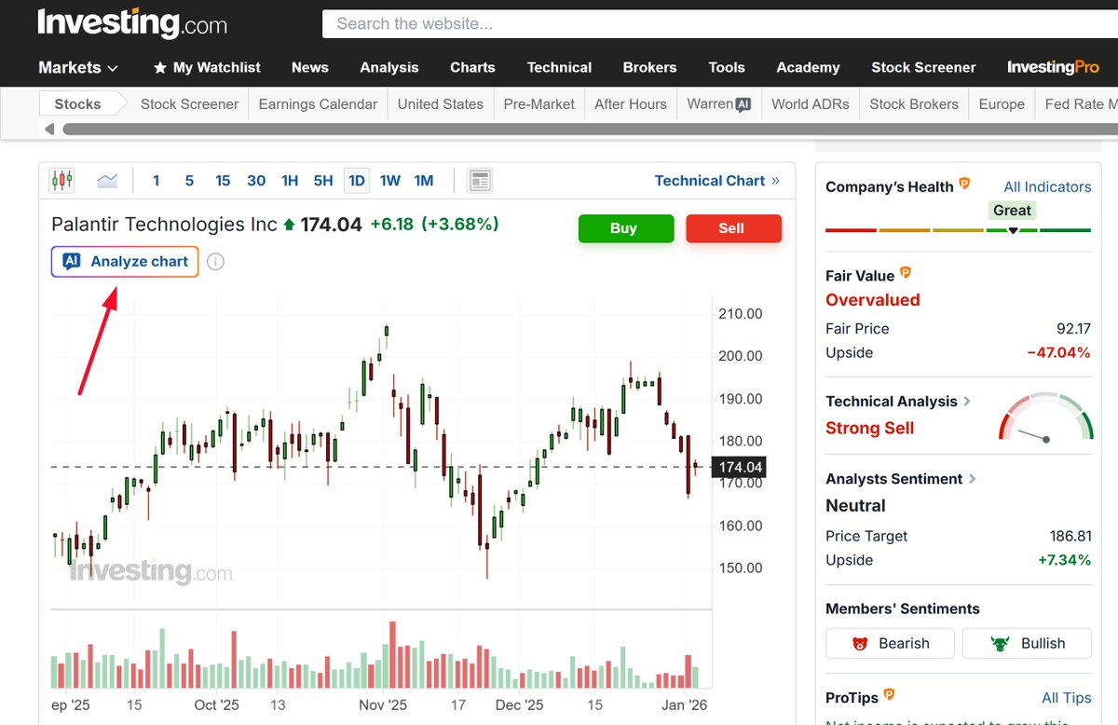Switch to the area chart icon
1118x725 pixels.
click(x=107, y=179)
